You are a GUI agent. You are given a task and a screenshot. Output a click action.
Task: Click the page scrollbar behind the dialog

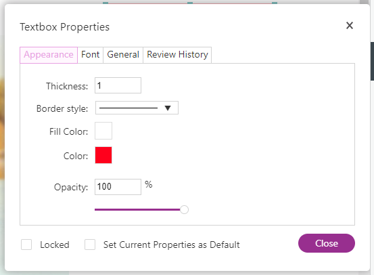[x=371, y=61]
